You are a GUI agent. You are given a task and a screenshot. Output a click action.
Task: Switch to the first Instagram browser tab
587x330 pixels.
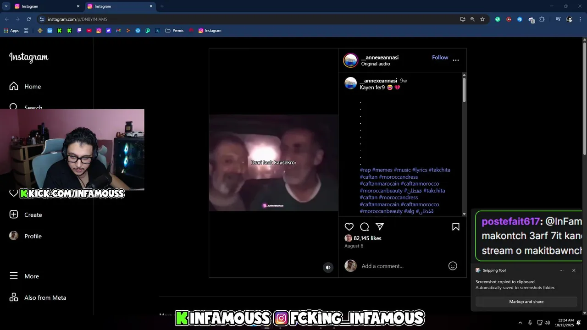(x=46, y=6)
